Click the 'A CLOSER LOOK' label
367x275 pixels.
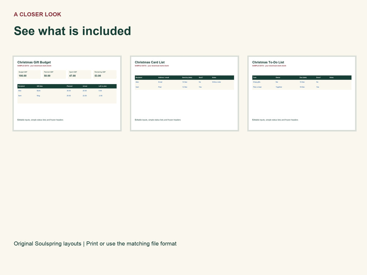pos(37,14)
